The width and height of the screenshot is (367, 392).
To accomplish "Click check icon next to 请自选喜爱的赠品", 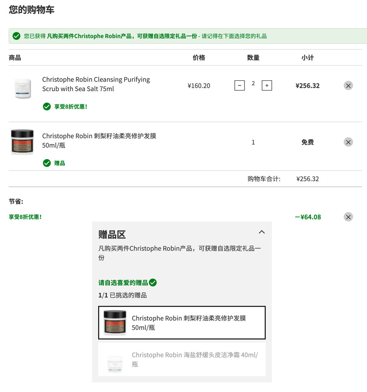I will (153, 282).
